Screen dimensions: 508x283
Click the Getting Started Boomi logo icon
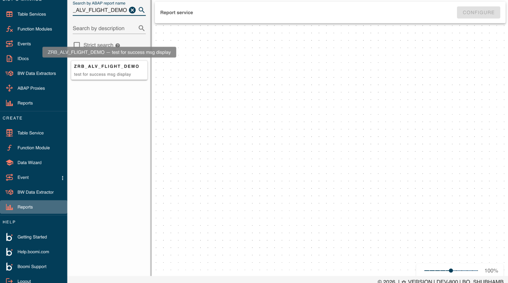coord(9,237)
